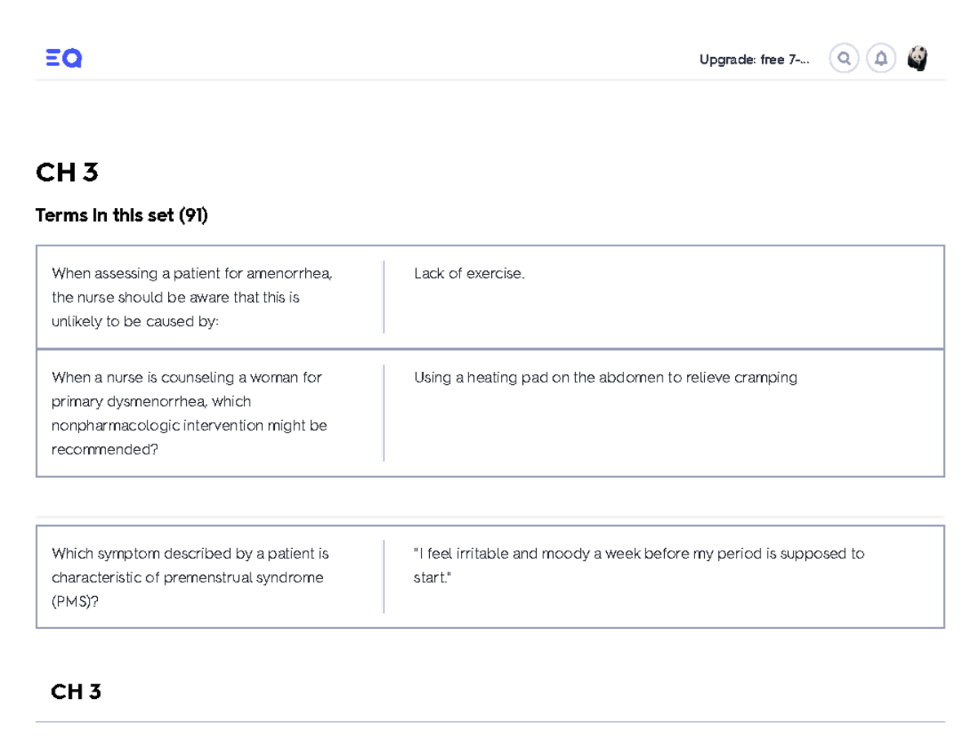Select the amenorrhea question card
Image resolution: width=979 pixels, height=756 pixels.
tap(192, 297)
